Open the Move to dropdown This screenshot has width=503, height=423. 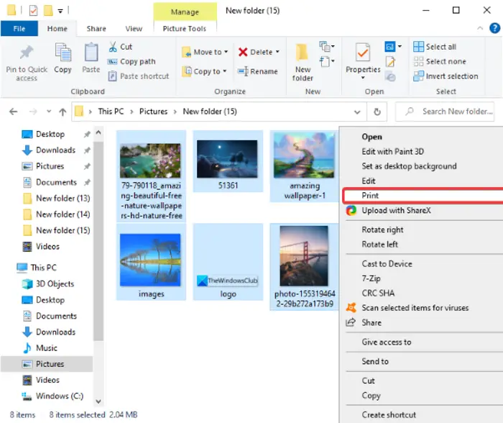point(205,52)
